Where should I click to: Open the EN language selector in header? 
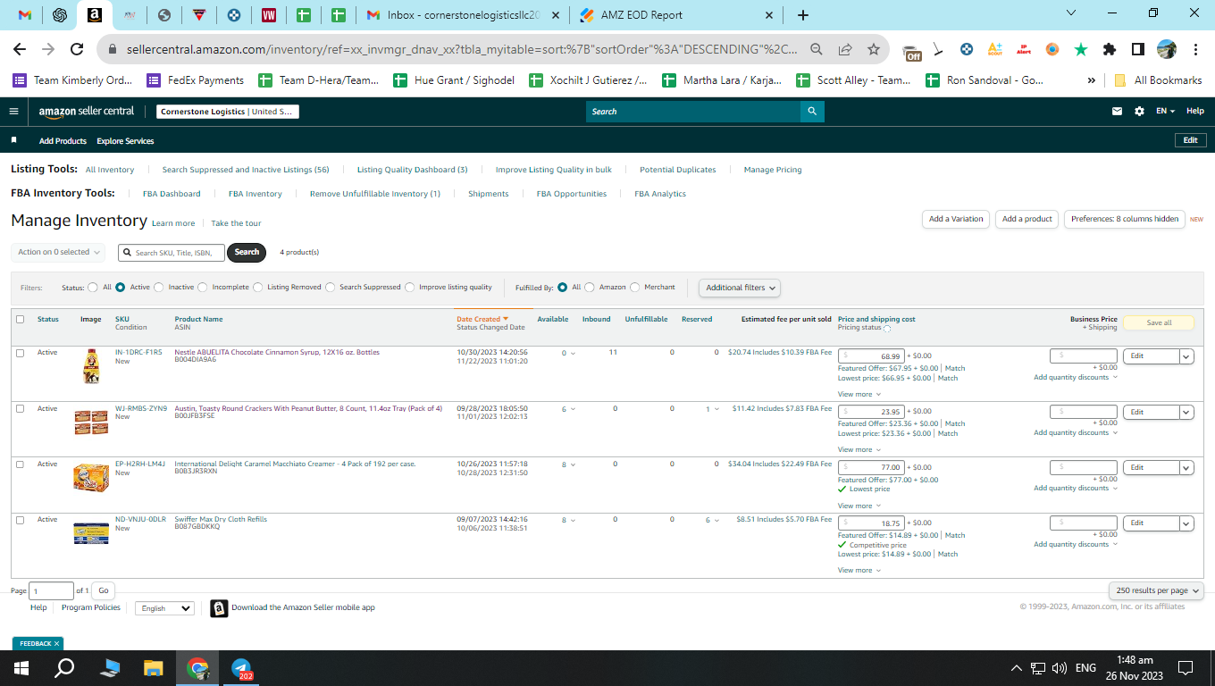(x=1165, y=112)
